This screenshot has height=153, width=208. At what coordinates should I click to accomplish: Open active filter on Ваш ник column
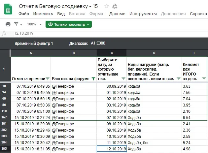point(93,79)
